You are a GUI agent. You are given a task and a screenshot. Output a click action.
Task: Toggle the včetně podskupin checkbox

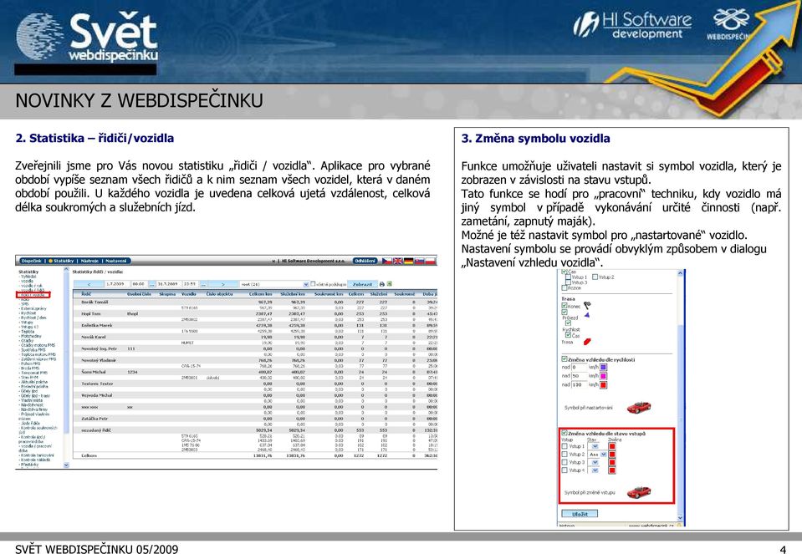pyautogui.click(x=313, y=283)
